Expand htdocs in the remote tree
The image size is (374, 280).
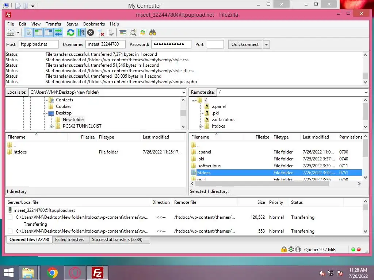coord(201,127)
